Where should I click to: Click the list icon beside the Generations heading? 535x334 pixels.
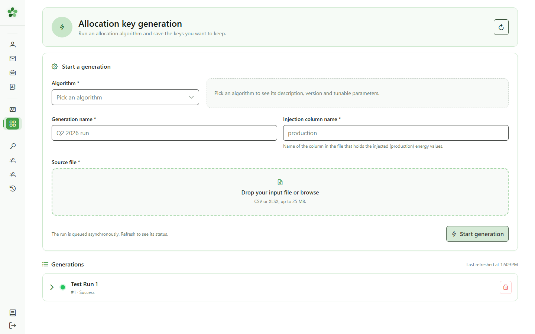[45, 264]
